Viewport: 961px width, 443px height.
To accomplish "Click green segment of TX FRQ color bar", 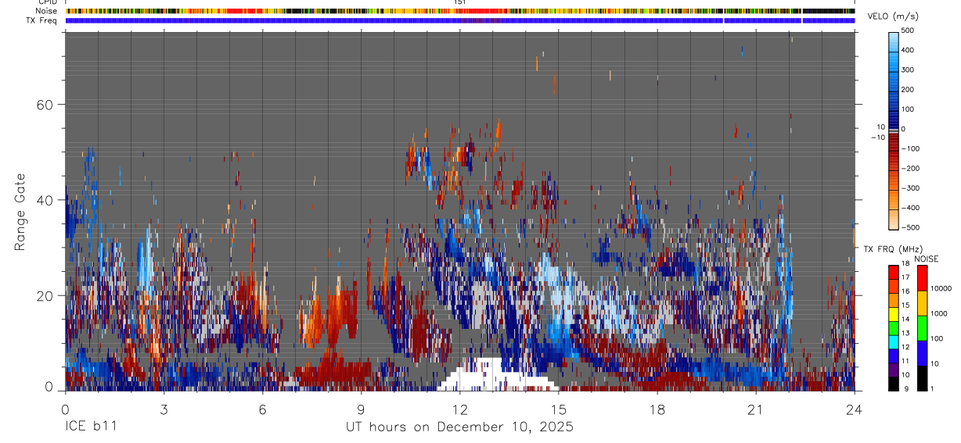I will click(x=893, y=328).
